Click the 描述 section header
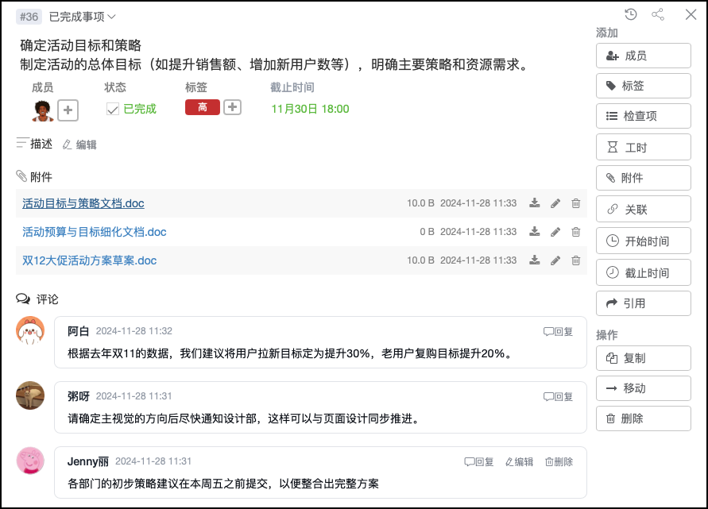 (x=34, y=144)
